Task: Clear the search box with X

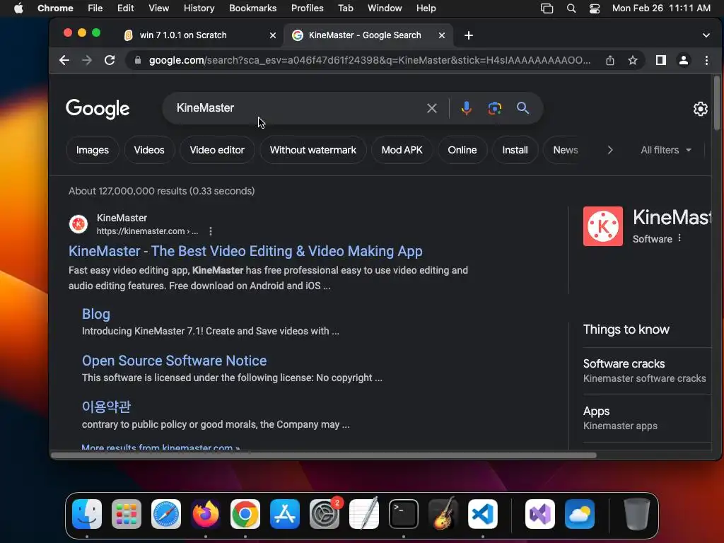Action: [432, 108]
